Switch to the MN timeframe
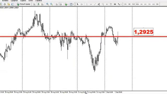Viewport: 167px width, 94px height. coord(157,4)
